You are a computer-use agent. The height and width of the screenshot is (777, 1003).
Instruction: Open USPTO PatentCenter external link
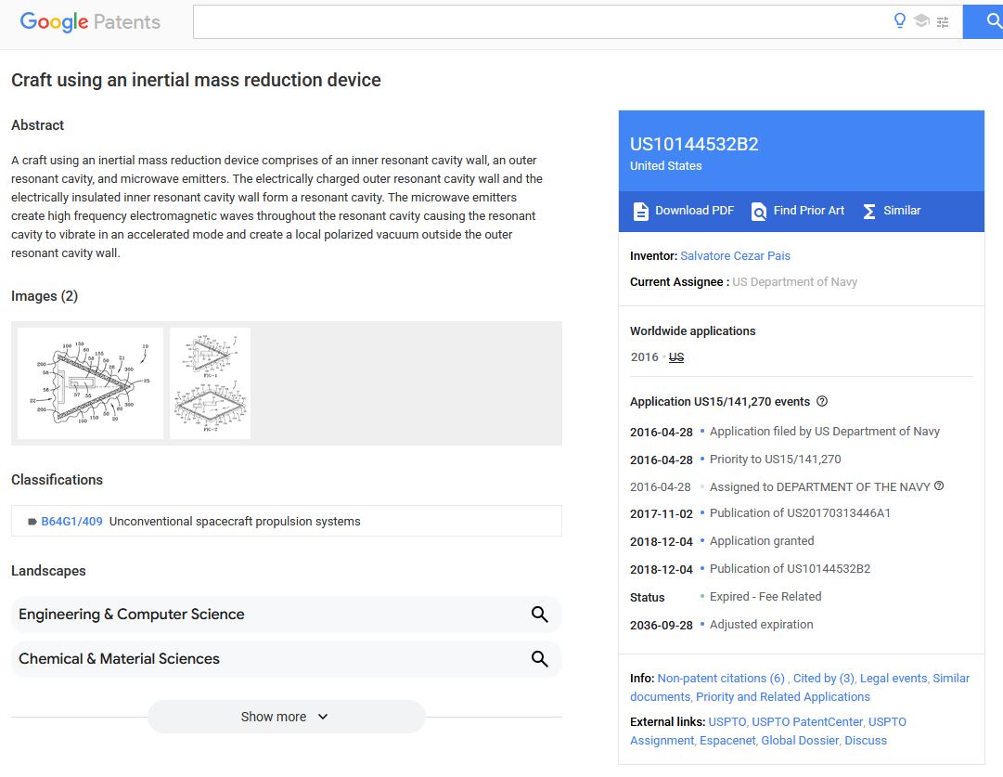point(807,722)
